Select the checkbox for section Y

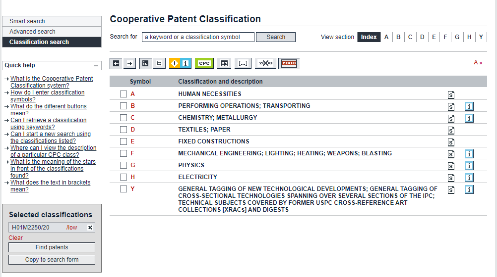(124, 189)
